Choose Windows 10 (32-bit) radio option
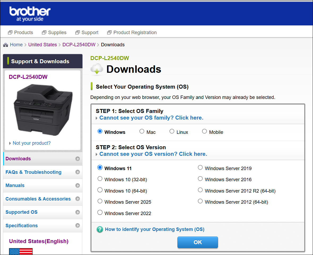Image resolution: width=313 pixels, height=255 pixels. [100, 179]
